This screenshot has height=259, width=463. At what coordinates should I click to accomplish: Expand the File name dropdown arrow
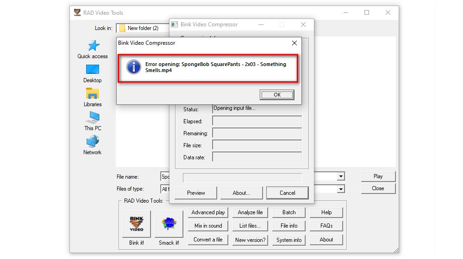point(341,176)
